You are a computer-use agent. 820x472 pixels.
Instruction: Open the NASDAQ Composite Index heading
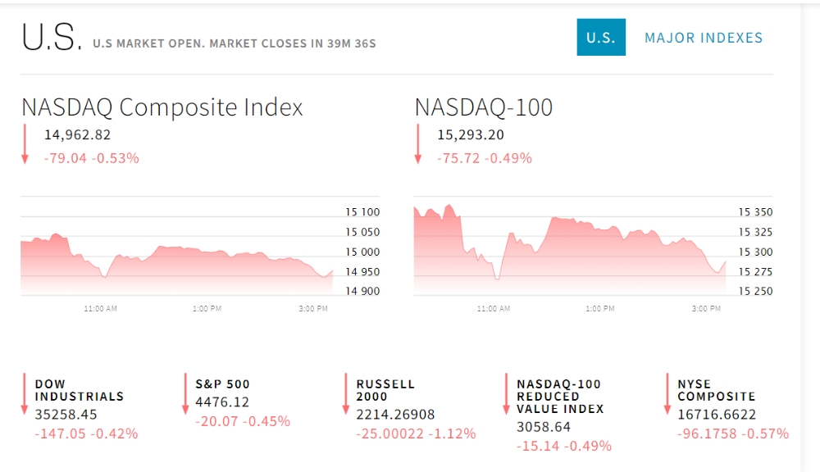(x=162, y=107)
